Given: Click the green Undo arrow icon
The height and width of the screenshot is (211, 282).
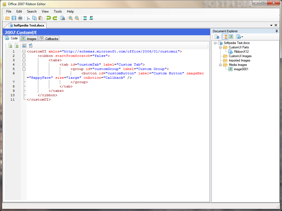Looking at the screenshot, I should click(x=49, y=18).
